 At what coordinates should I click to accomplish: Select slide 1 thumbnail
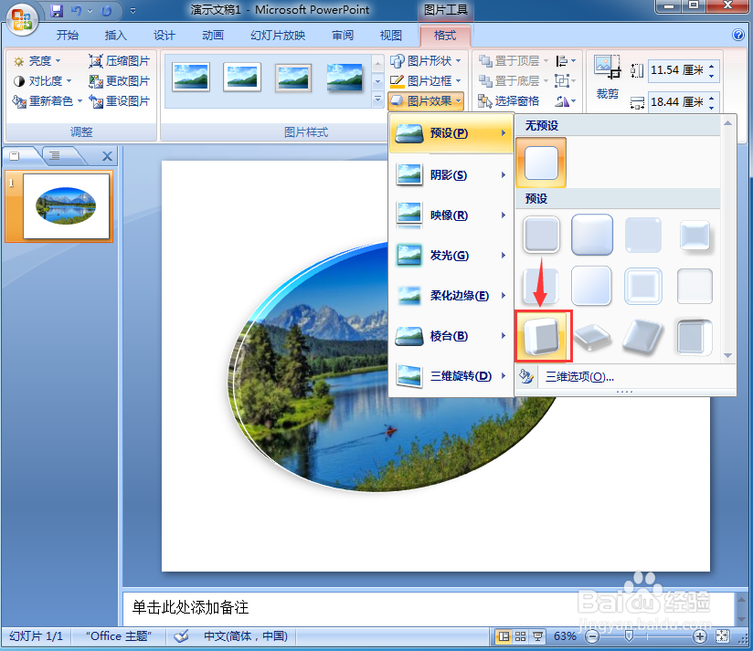click(x=66, y=206)
